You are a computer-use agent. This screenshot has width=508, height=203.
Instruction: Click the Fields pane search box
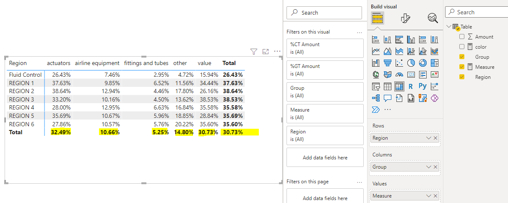click(477, 12)
